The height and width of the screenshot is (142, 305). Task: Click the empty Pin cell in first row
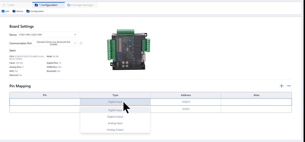click(45, 102)
